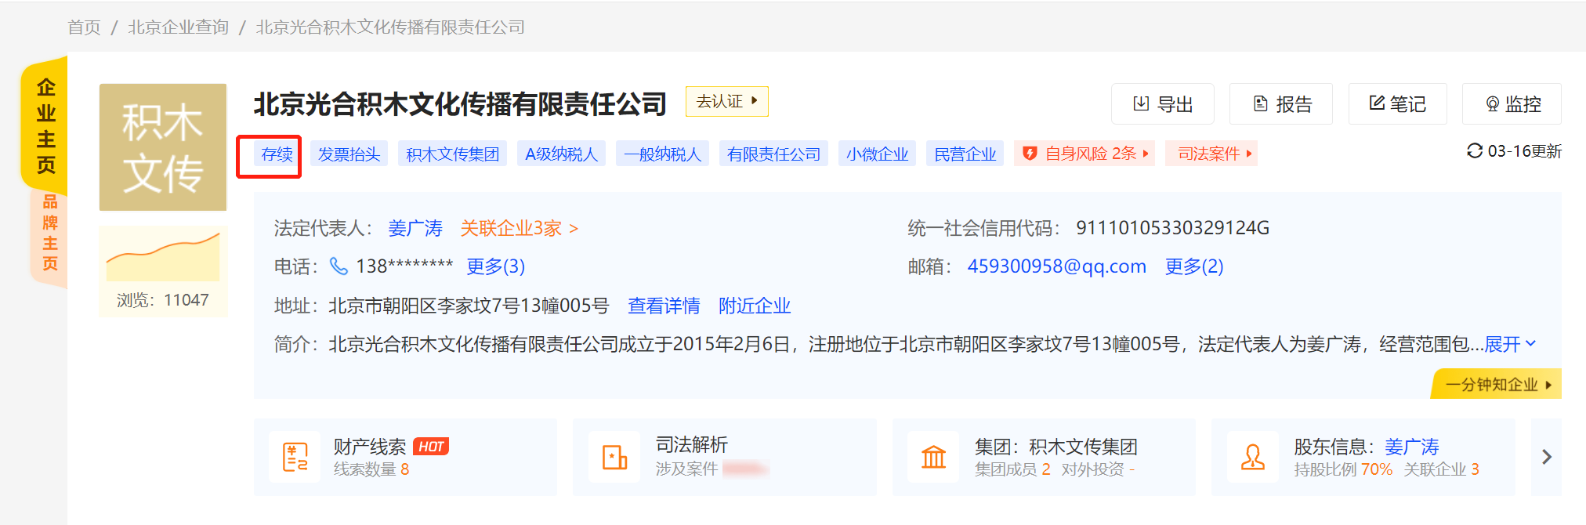The image size is (1586, 525).
Task: Click 涉及案件 label in 司法解析 card
Action: tap(687, 469)
